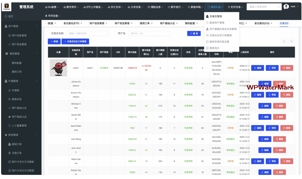
Task: Click the TURING logo icon
Action: [7, 7]
